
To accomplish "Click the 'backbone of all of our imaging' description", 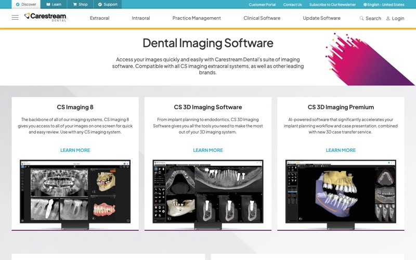I will tap(75, 126).
